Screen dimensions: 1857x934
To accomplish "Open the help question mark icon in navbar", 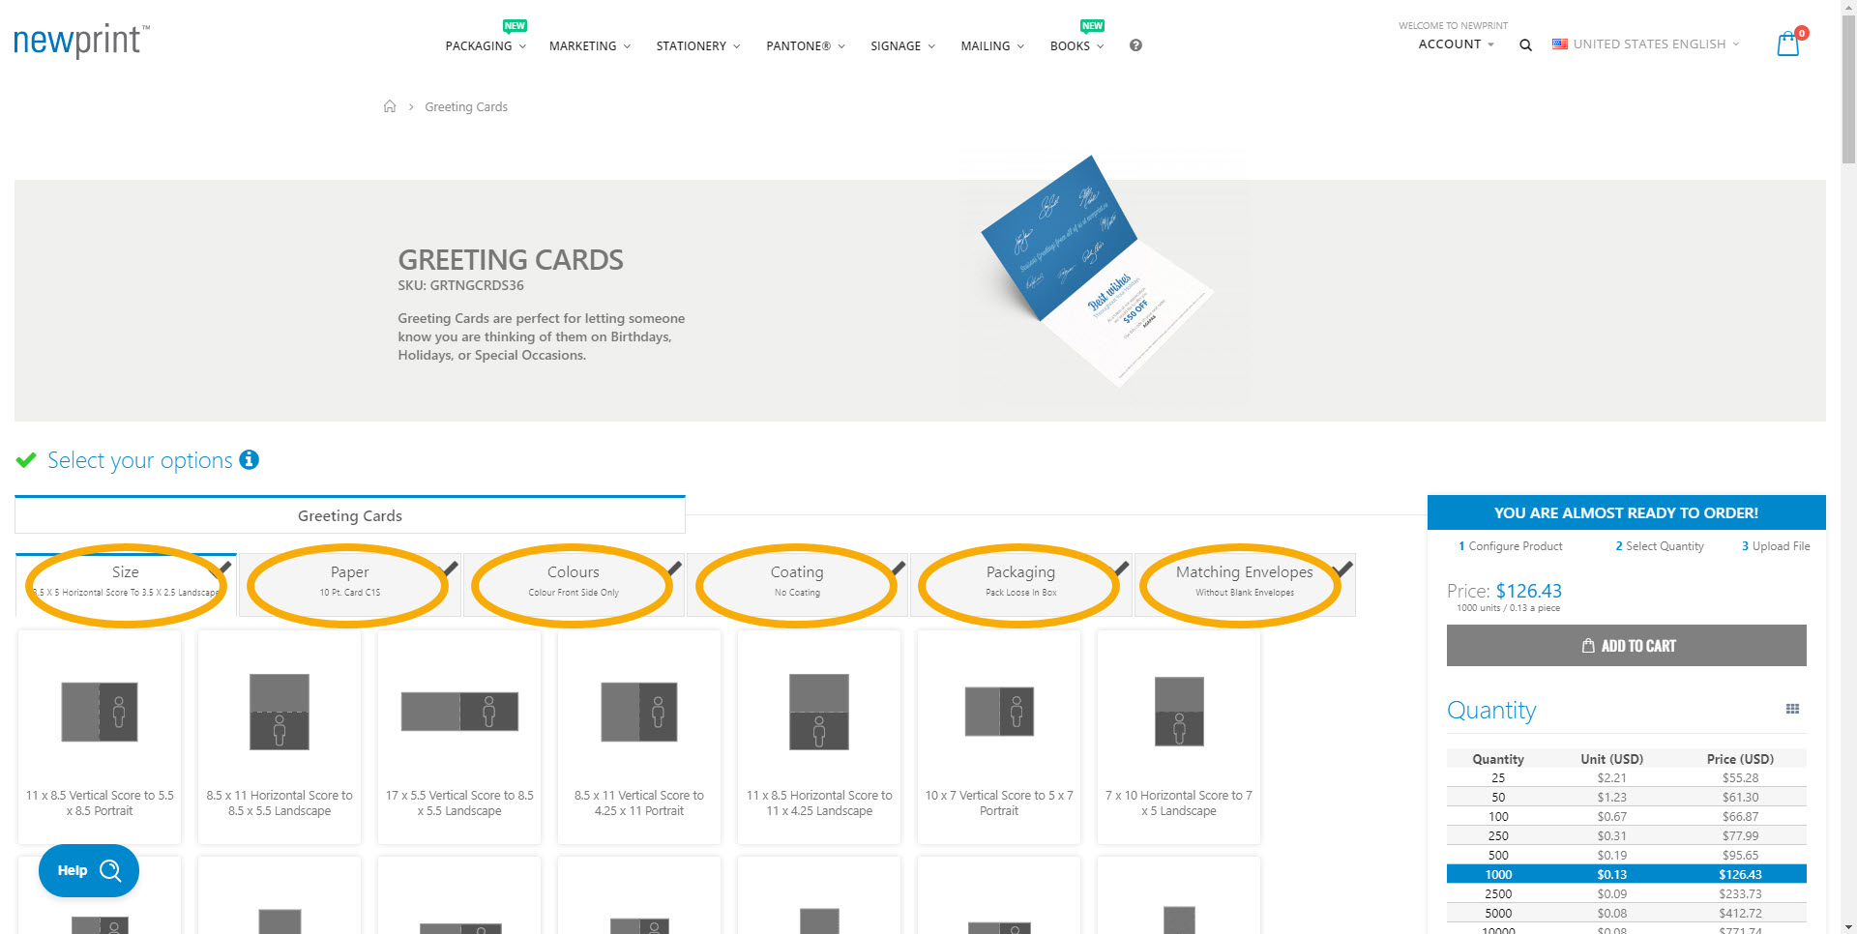I will 1135,45.
